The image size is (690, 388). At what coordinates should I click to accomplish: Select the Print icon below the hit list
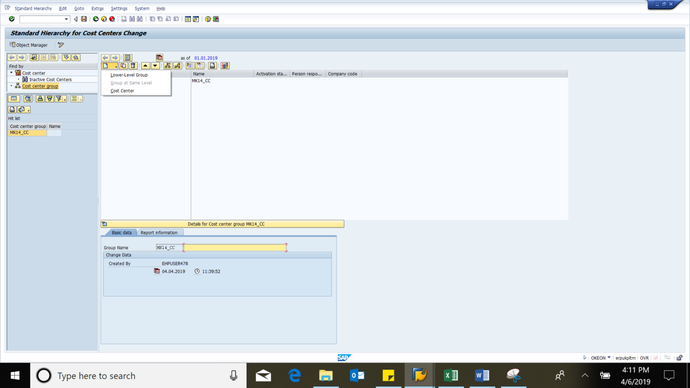(12, 109)
